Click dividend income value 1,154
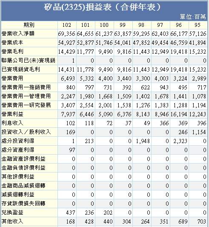 pos(199,132)
